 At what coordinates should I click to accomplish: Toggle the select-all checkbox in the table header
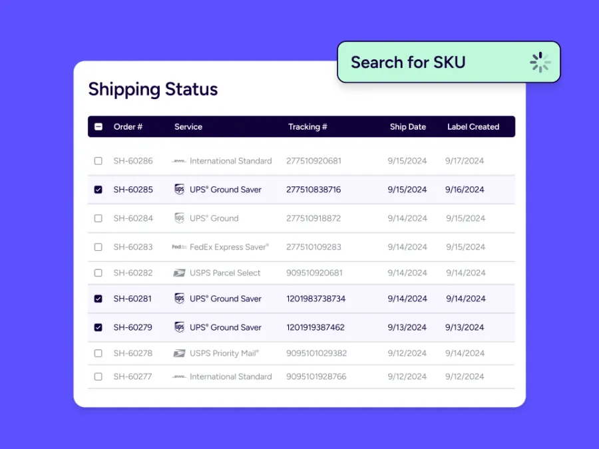tap(99, 126)
